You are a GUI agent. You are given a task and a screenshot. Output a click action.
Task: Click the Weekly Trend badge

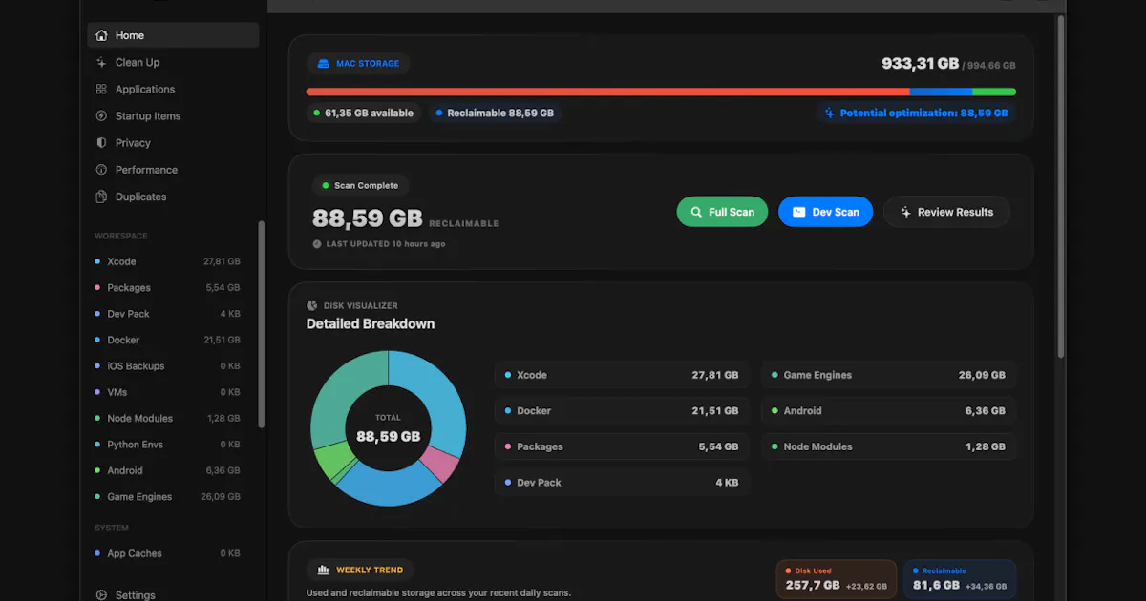pos(360,570)
